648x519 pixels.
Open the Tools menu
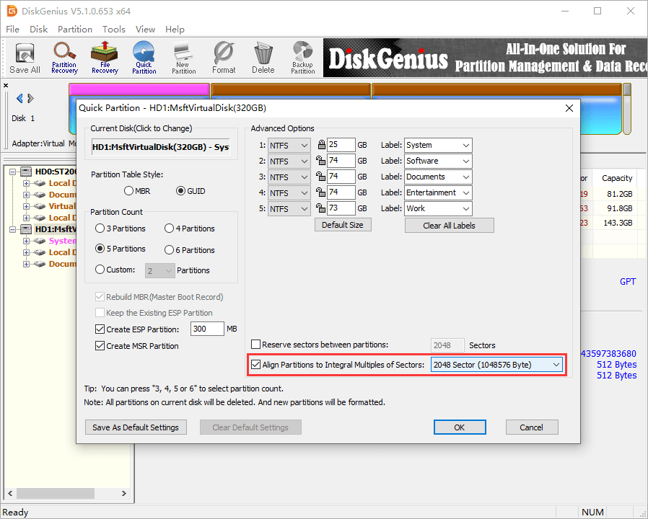(x=113, y=30)
